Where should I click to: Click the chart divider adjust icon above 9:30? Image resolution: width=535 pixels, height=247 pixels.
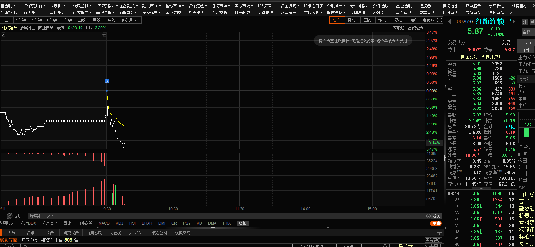pyautogui.click(x=104, y=35)
